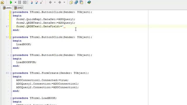Image resolution: width=187 pixels, height=105 pixels.
Task: Click the LoadBOOKPUB; call statement
Action: [x=26, y=62]
